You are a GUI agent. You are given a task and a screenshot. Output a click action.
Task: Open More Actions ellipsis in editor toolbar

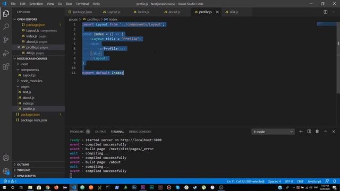[334, 12]
